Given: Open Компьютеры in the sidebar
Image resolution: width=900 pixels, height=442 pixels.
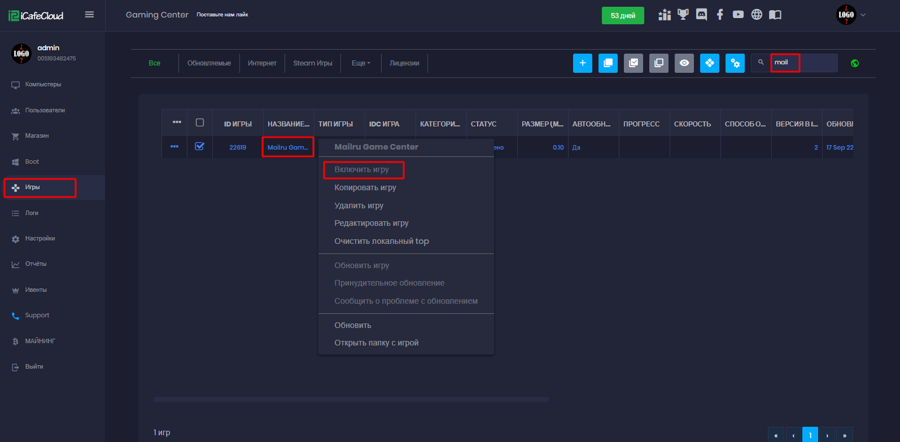Looking at the screenshot, I should point(43,85).
